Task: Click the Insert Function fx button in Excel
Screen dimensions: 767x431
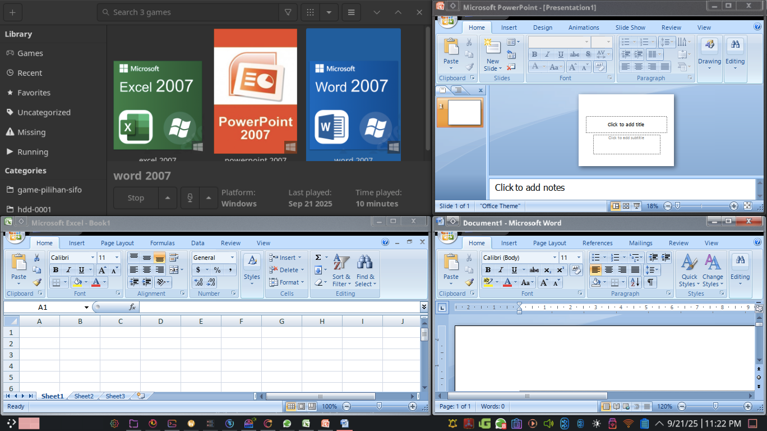Action: pyautogui.click(x=132, y=307)
